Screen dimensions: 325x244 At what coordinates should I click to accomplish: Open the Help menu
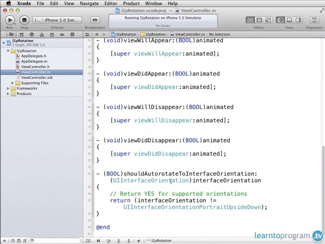click(x=173, y=4)
